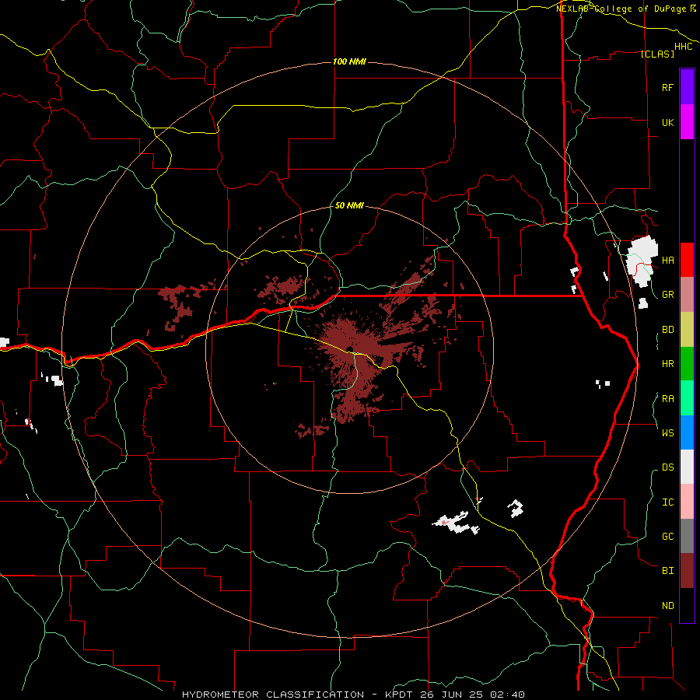Click the white dry snow echo cluster southeast
This screenshot has height=700, width=700.
coord(456,523)
